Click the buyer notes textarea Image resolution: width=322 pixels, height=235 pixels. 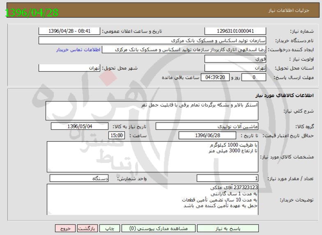point(152,200)
